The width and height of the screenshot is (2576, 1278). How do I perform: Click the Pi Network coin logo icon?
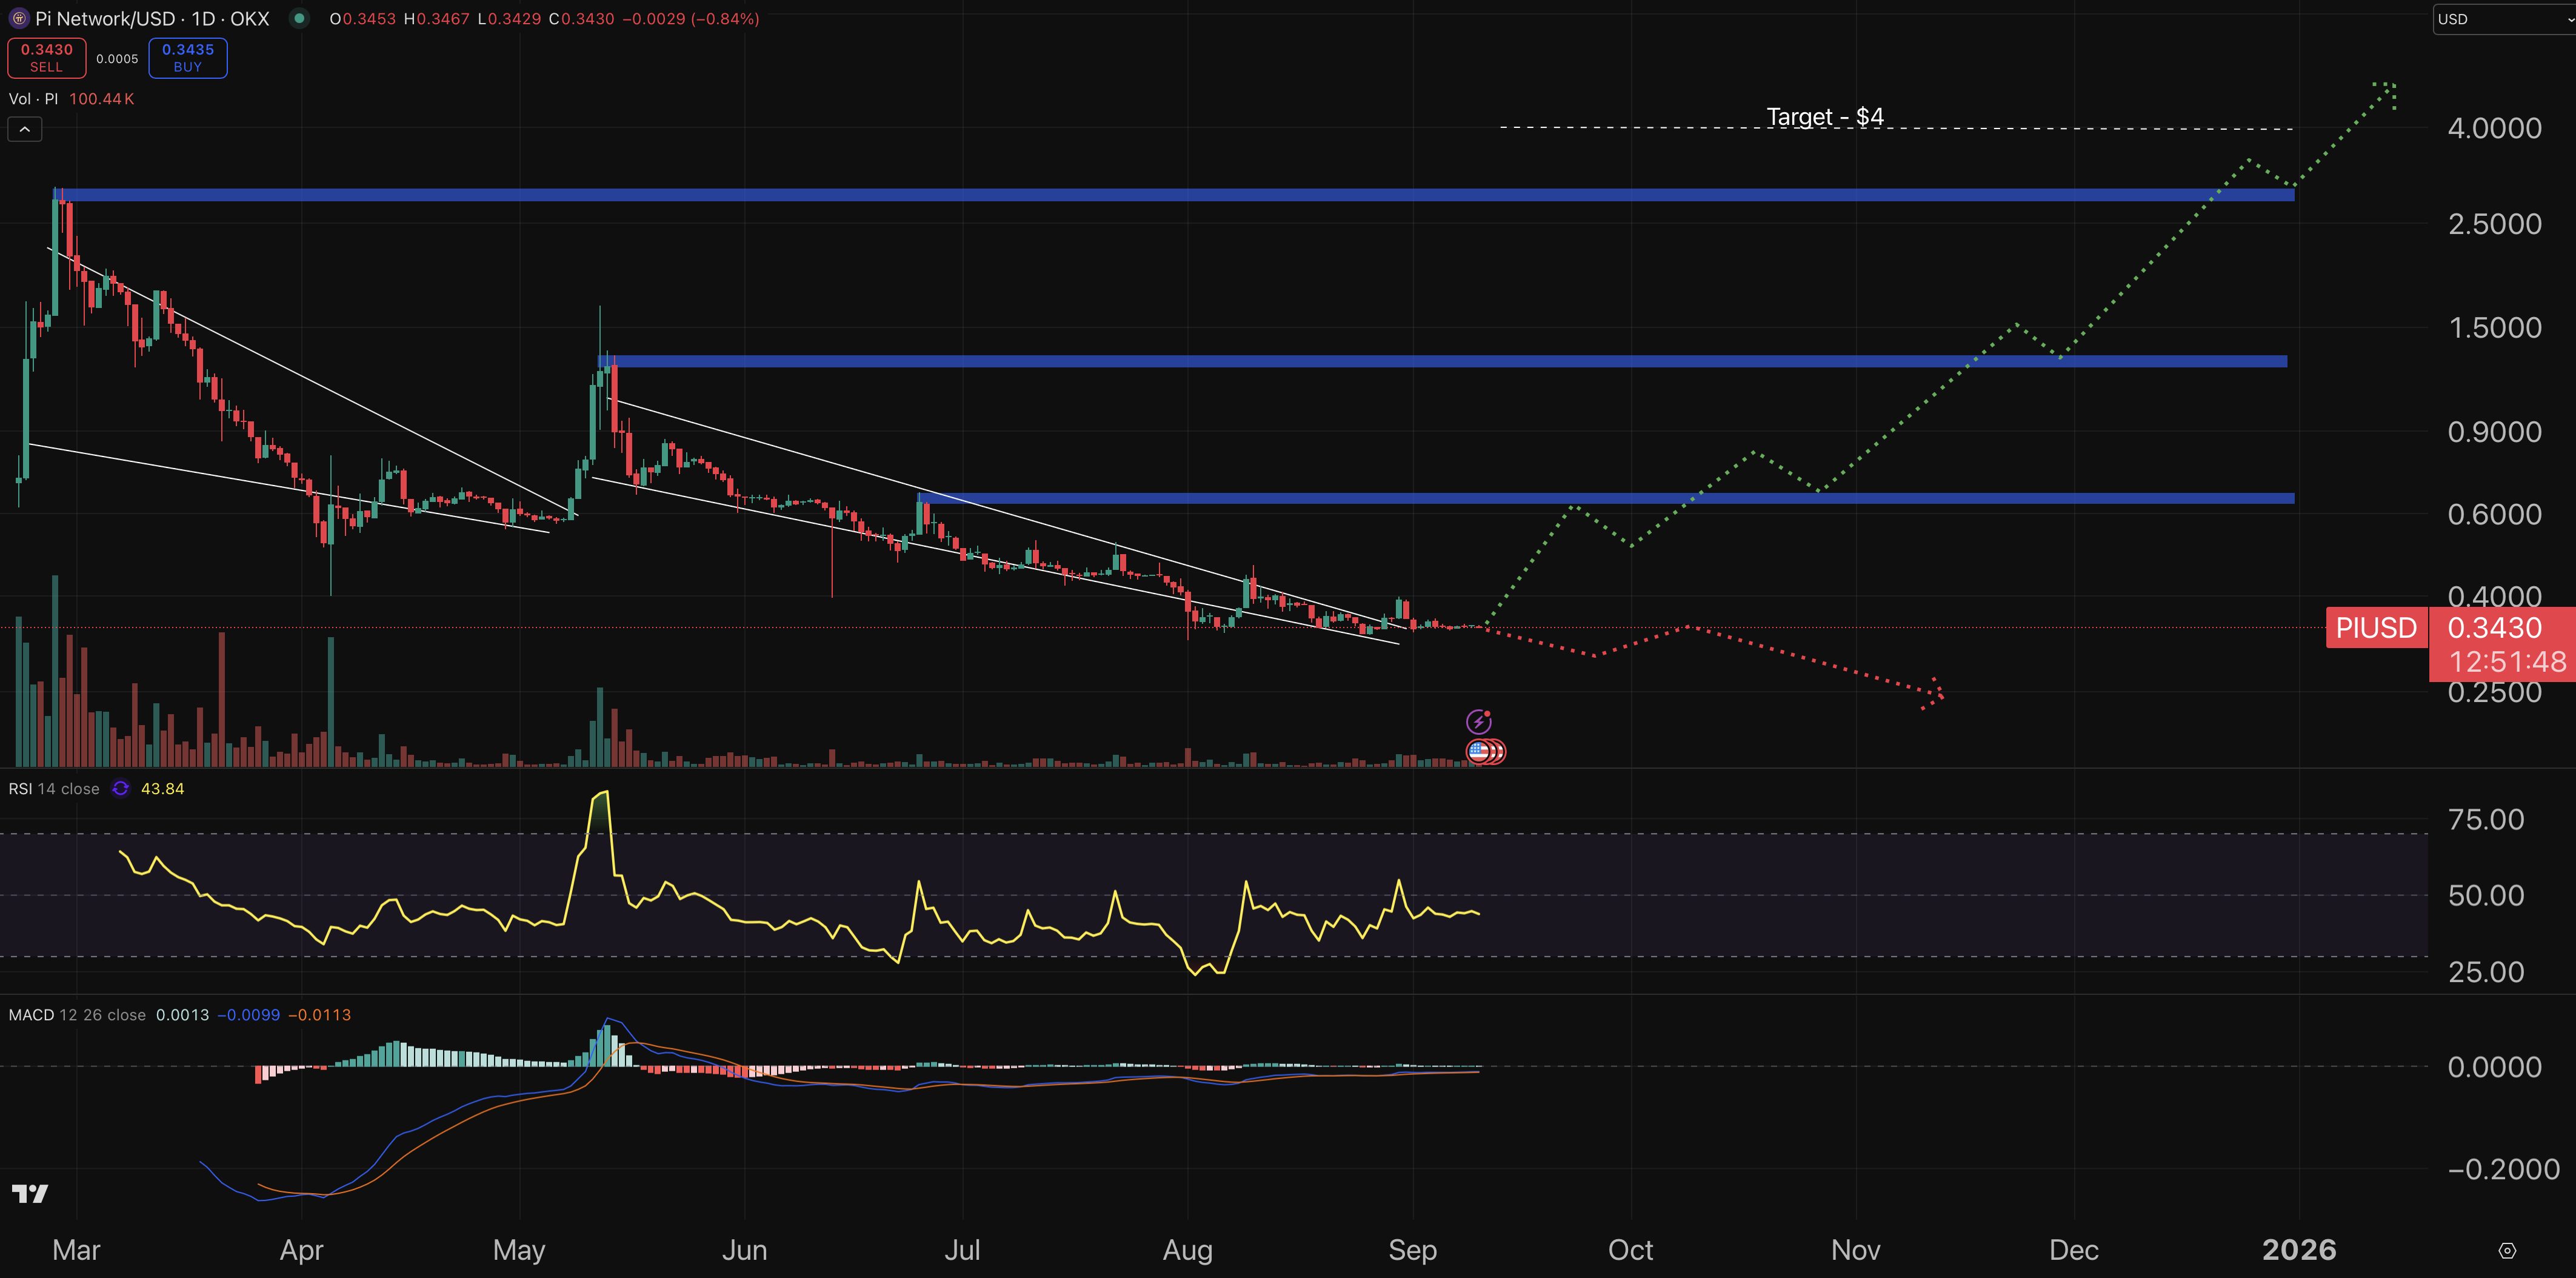[18, 19]
